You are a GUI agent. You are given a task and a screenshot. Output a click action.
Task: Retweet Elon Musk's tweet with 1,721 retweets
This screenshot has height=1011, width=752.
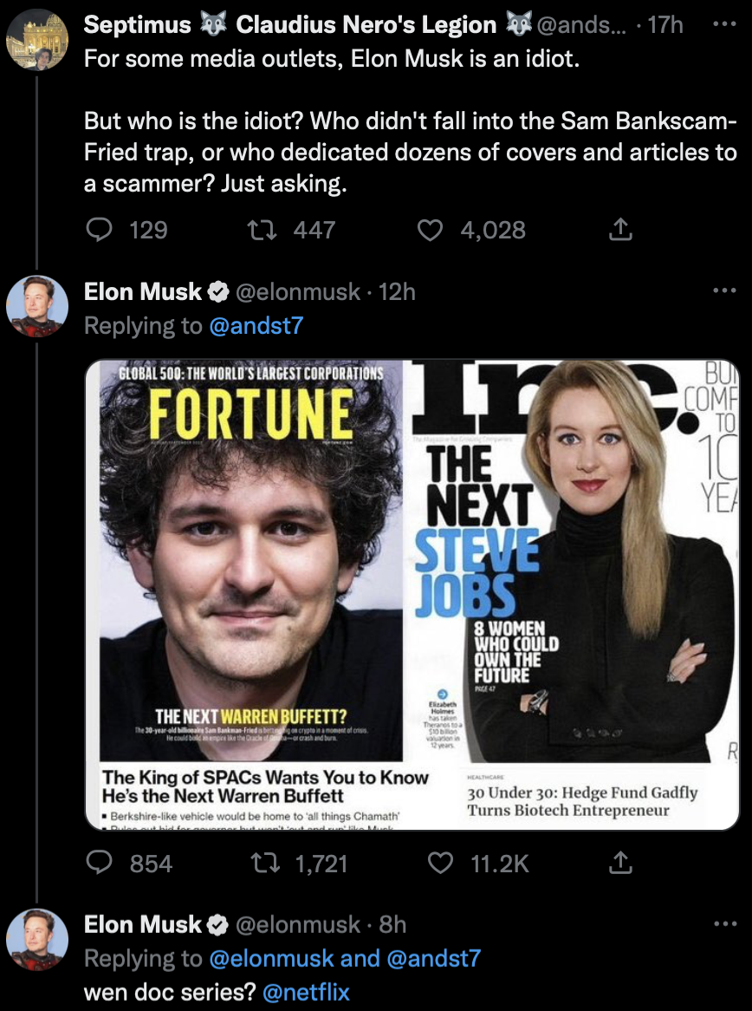[256, 863]
